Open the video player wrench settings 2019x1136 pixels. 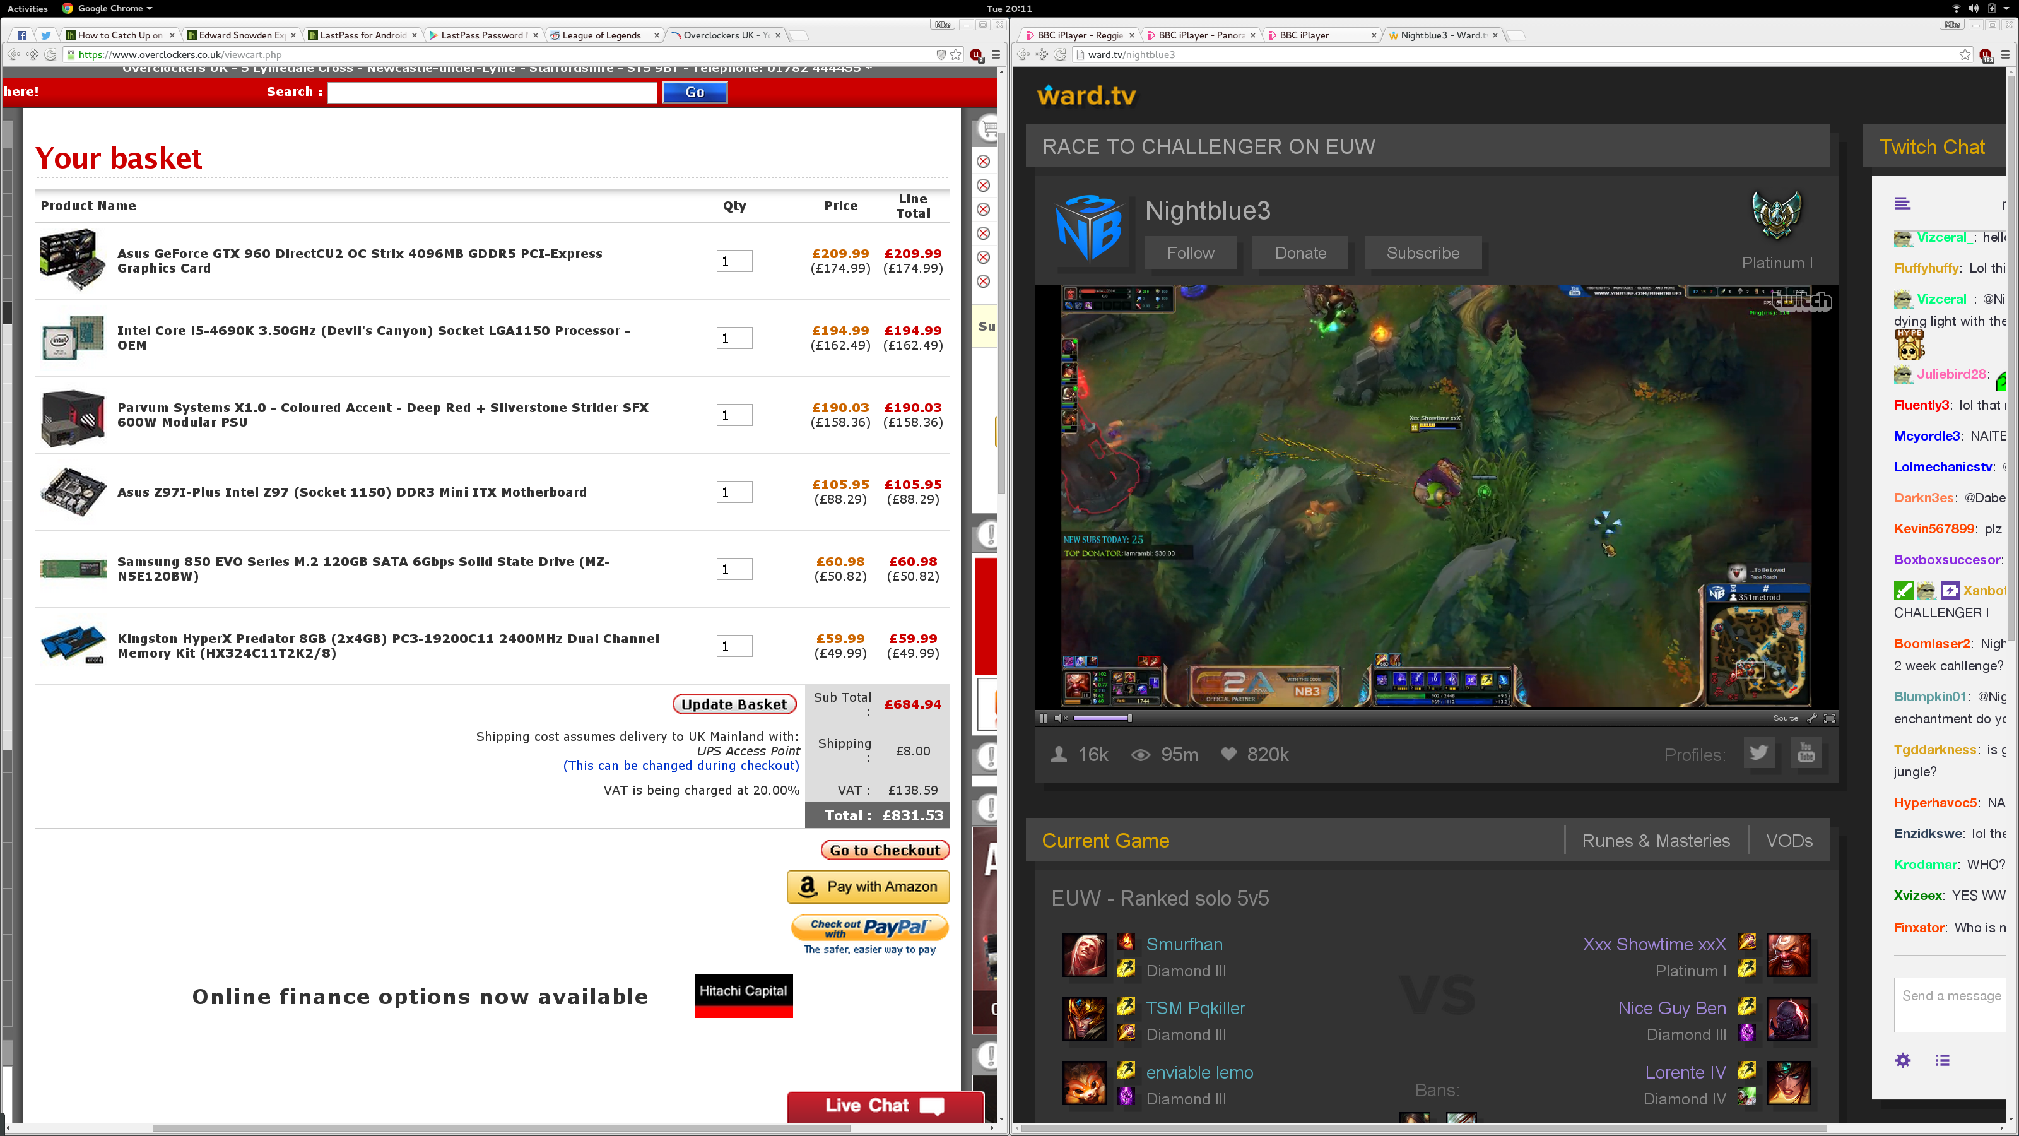click(x=1812, y=718)
